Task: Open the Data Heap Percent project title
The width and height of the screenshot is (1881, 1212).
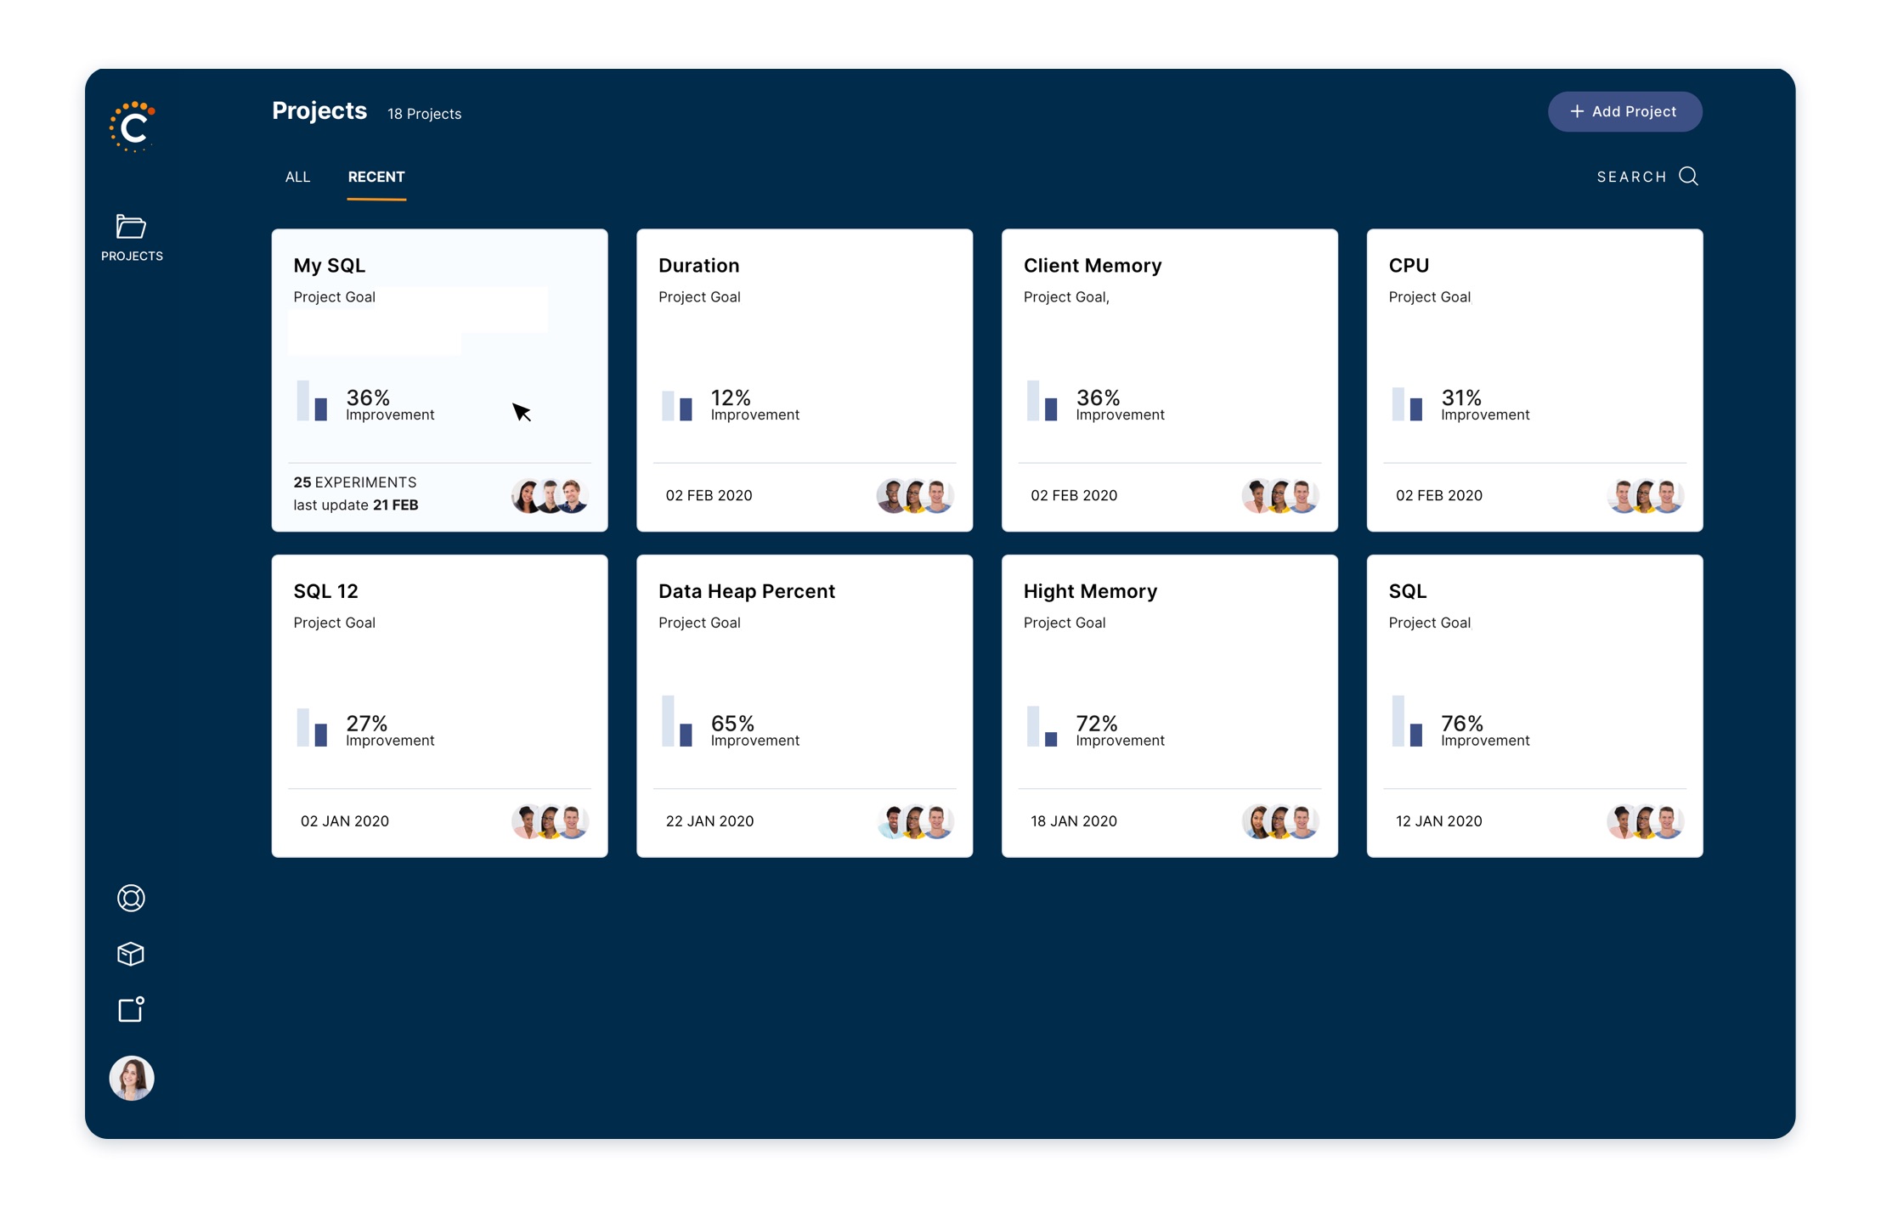Action: tap(747, 591)
